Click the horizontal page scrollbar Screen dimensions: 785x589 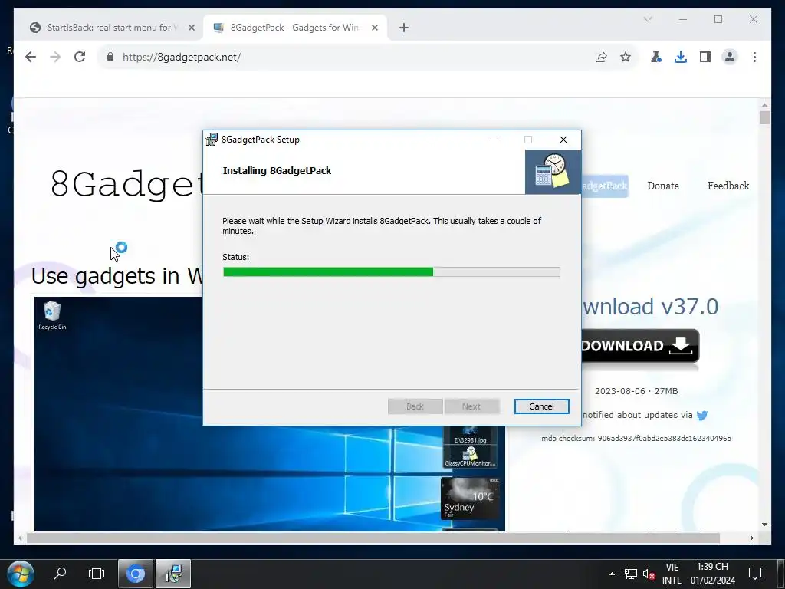[373, 538]
